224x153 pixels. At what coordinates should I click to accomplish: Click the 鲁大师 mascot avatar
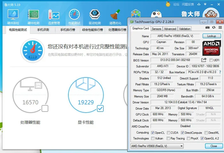coord(211,13)
